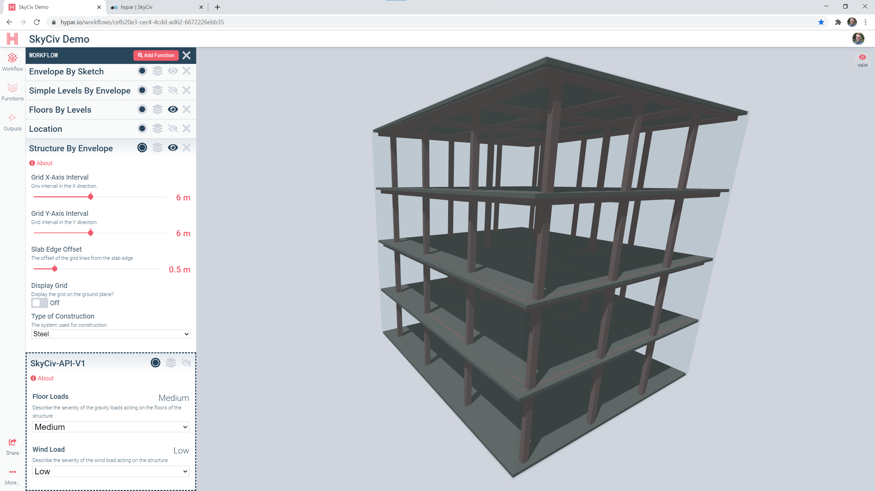Click the close X icon for Envelope By Sketch

(186, 71)
